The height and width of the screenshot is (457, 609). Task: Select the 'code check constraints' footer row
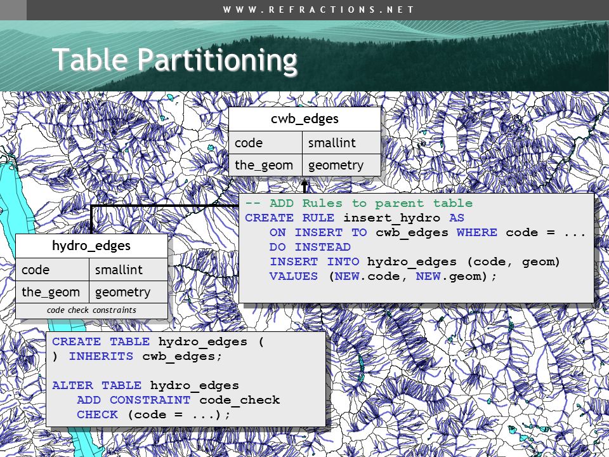pyautogui.click(x=91, y=310)
